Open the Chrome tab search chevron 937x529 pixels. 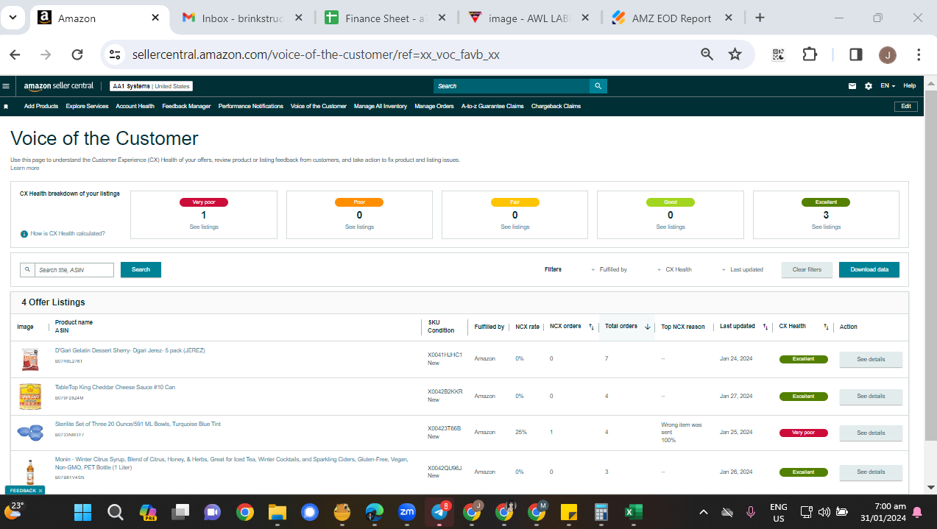point(14,18)
